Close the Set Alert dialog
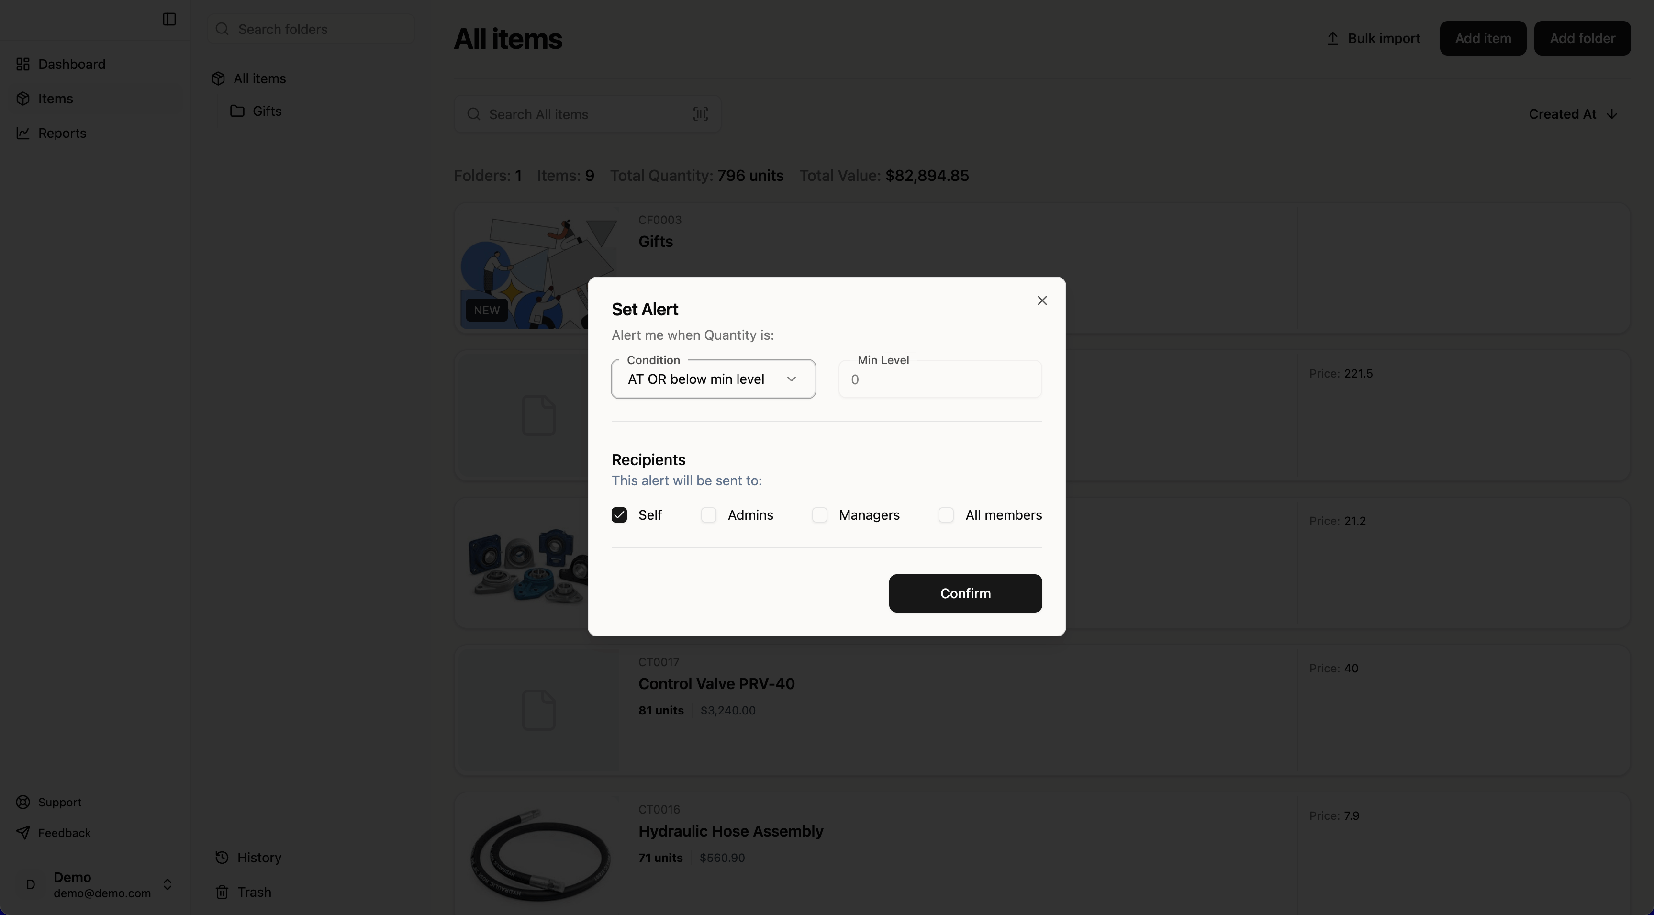The width and height of the screenshot is (1654, 915). (x=1041, y=301)
